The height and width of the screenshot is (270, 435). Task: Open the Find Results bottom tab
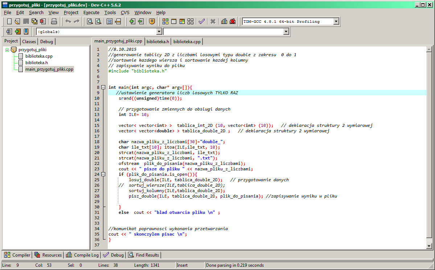tap(143, 255)
